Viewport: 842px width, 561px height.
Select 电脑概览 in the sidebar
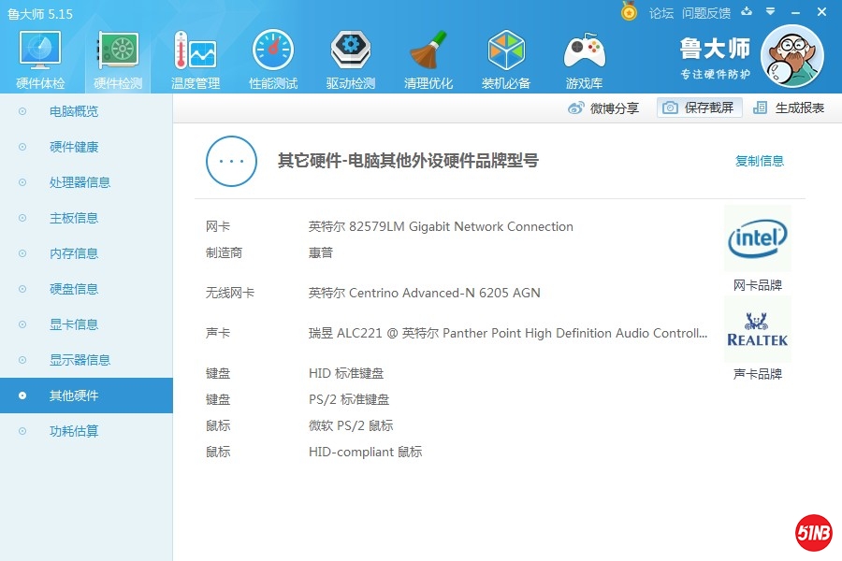point(73,111)
